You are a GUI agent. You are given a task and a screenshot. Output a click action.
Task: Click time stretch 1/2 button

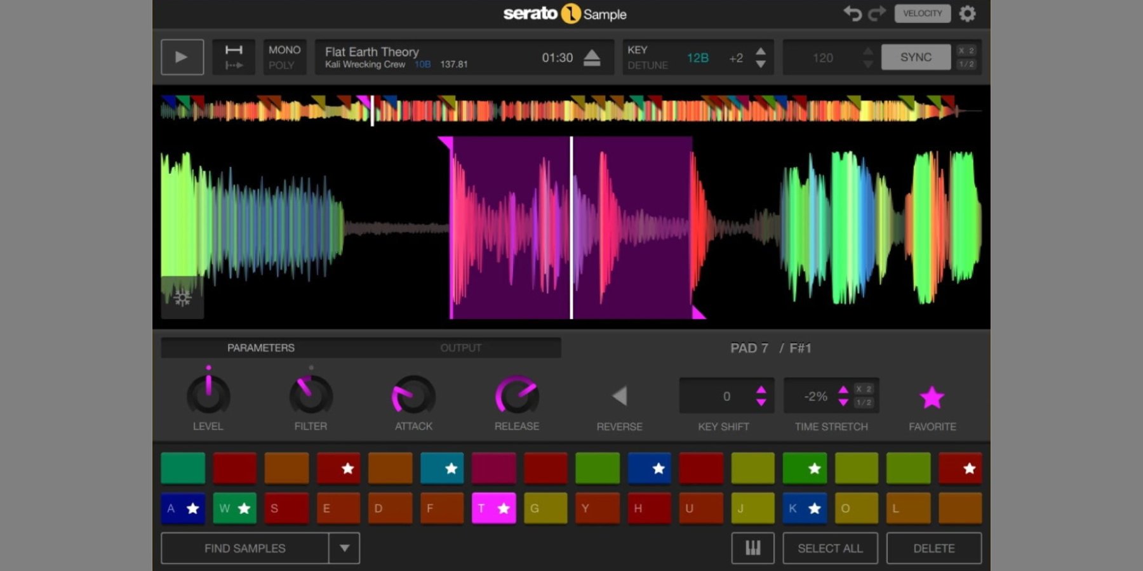(x=864, y=402)
